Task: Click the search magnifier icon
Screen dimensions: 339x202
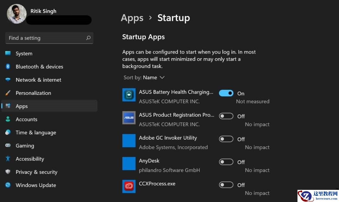Action: (88, 38)
